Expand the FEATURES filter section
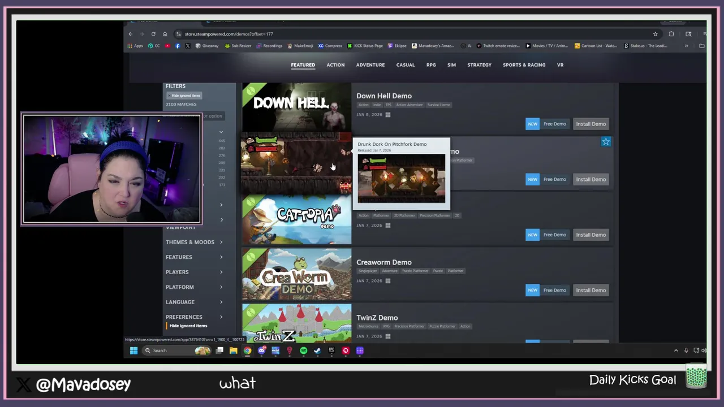 pyautogui.click(x=194, y=257)
